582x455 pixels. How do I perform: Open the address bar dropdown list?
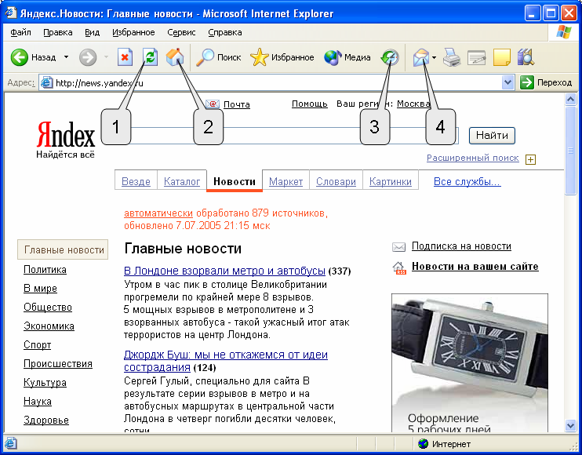507,82
